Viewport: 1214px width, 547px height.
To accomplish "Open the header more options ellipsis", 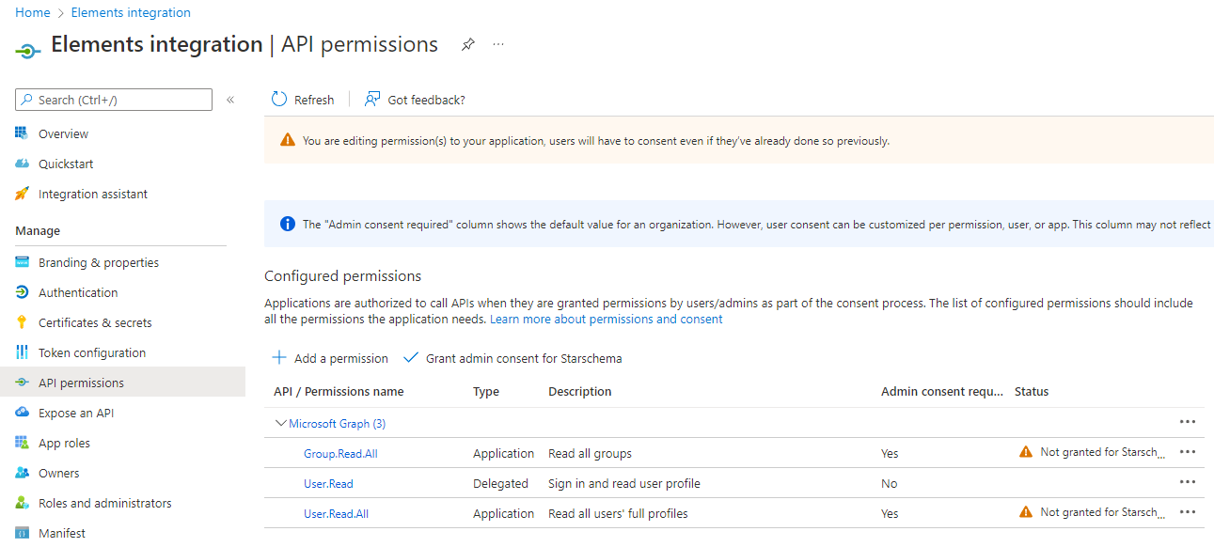I will coord(498,44).
